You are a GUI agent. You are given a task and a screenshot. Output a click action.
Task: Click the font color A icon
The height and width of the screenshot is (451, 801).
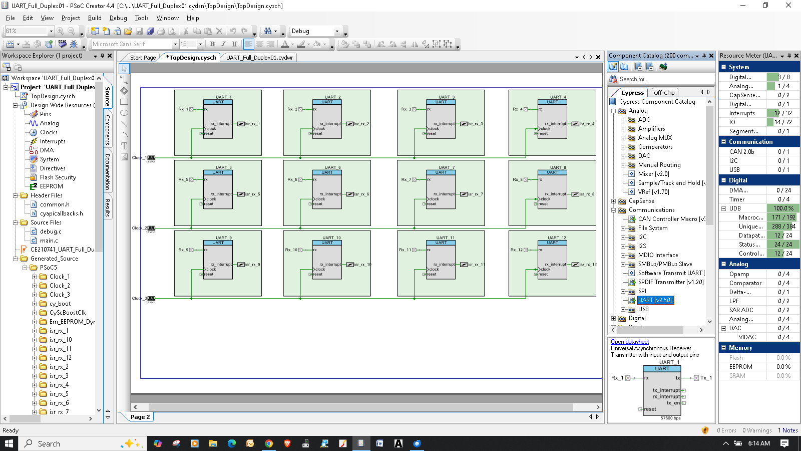(285, 44)
